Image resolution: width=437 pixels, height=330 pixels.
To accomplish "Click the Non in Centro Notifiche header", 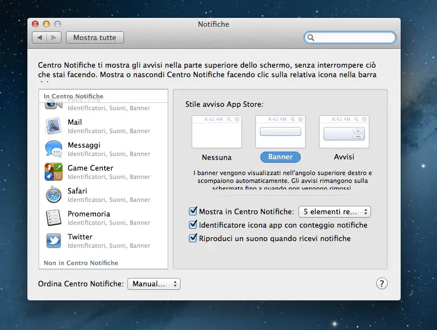I will [81, 263].
